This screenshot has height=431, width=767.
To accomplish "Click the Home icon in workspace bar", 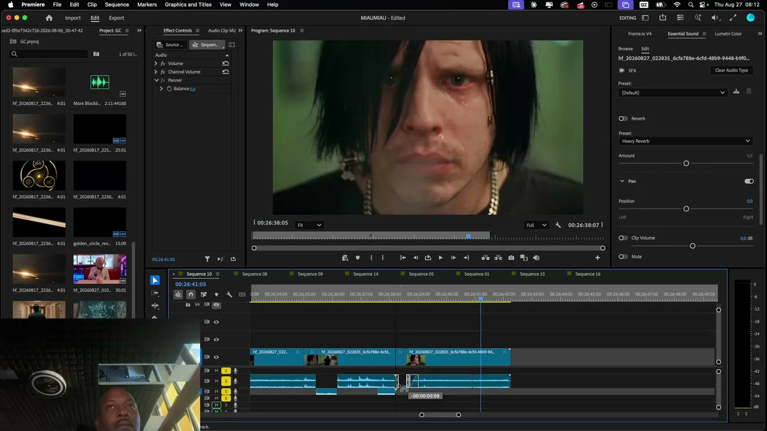I will tap(49, 18).
